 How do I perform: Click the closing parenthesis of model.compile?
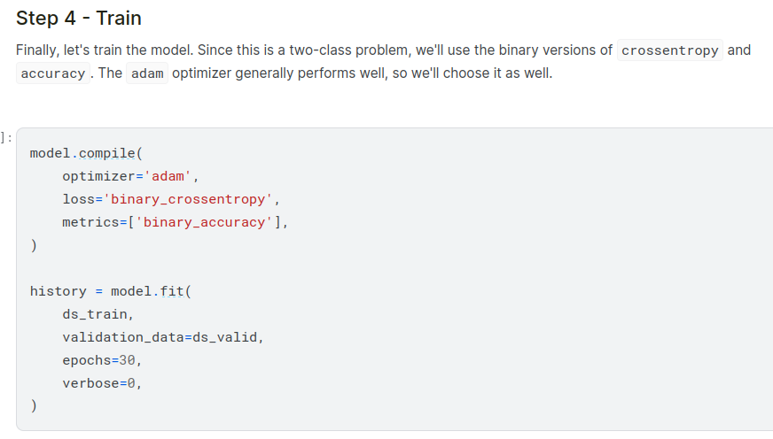click(x=34, y=245)
